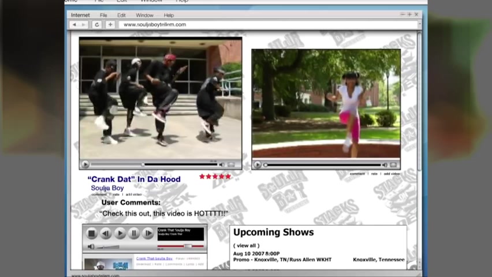
Task: Click the left video's fullscreen icon
Action: pyautogui.click(x=231, y=164)
